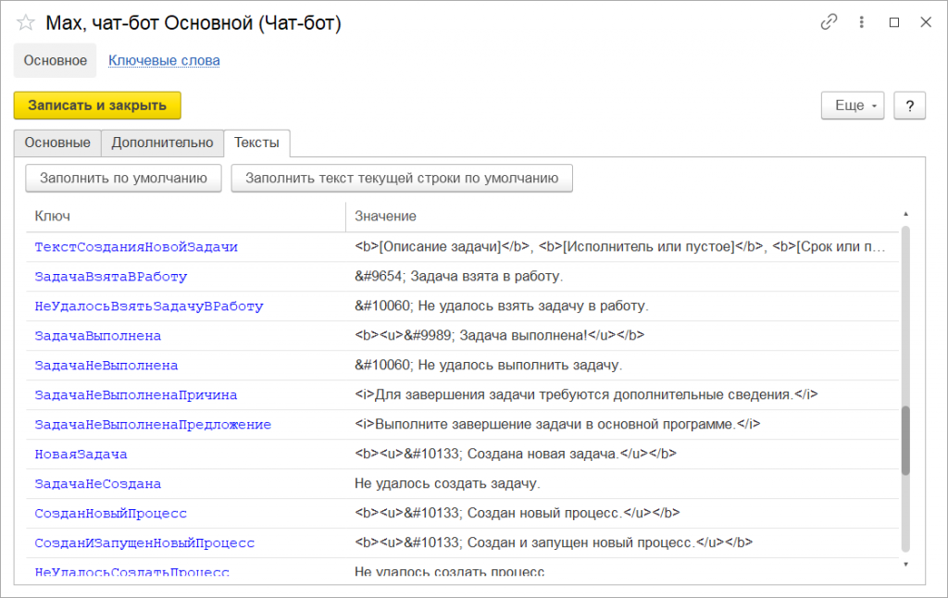Select the Тексты tab
This screenshot has height=598, width=948.
tap(257, 143)
